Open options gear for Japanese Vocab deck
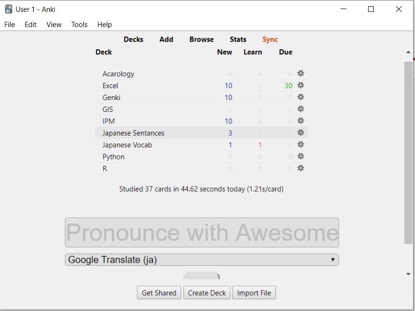The width and height of the screenshot is (415, 311). click(300, 145)
